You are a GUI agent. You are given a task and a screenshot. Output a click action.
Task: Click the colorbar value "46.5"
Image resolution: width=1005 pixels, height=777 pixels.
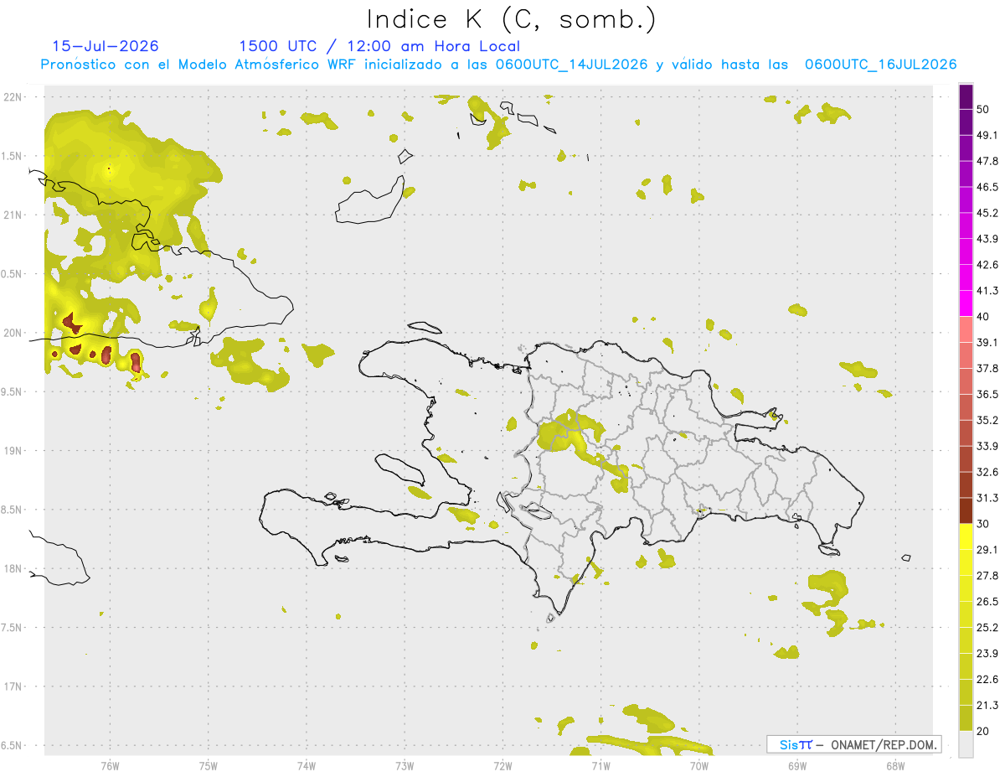tap(987, 188)
